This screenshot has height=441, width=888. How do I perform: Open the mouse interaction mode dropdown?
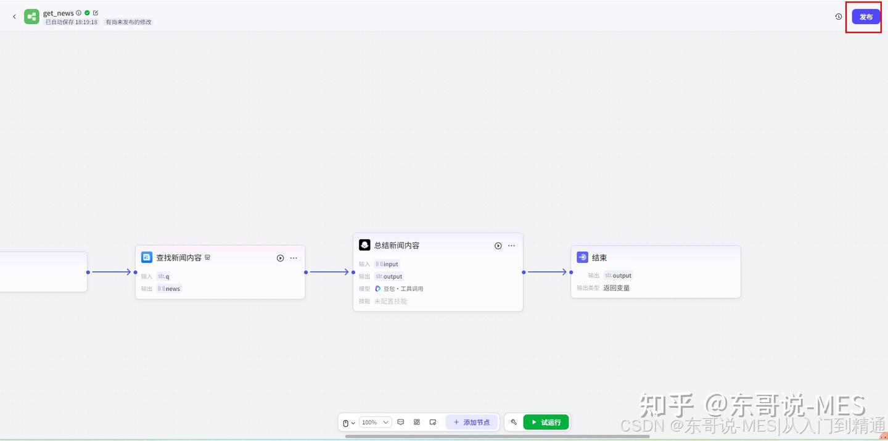click(x=349, y=422)
